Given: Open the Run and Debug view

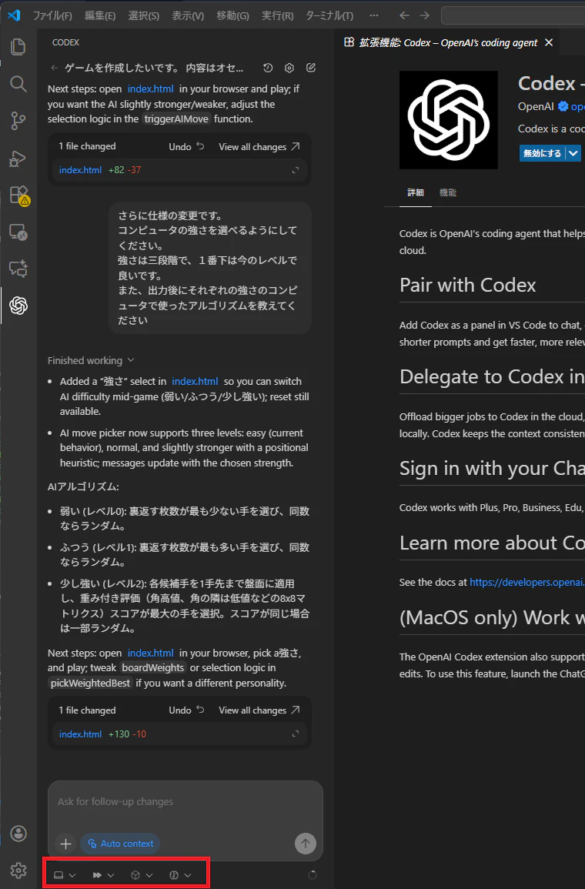Looking at the screenshot, I should [18, 159].
